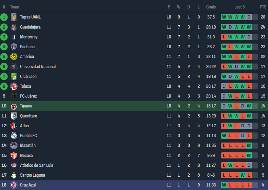Click the Tijuana crest icon
Screen dimensions: 268x190
pos(14,106)
